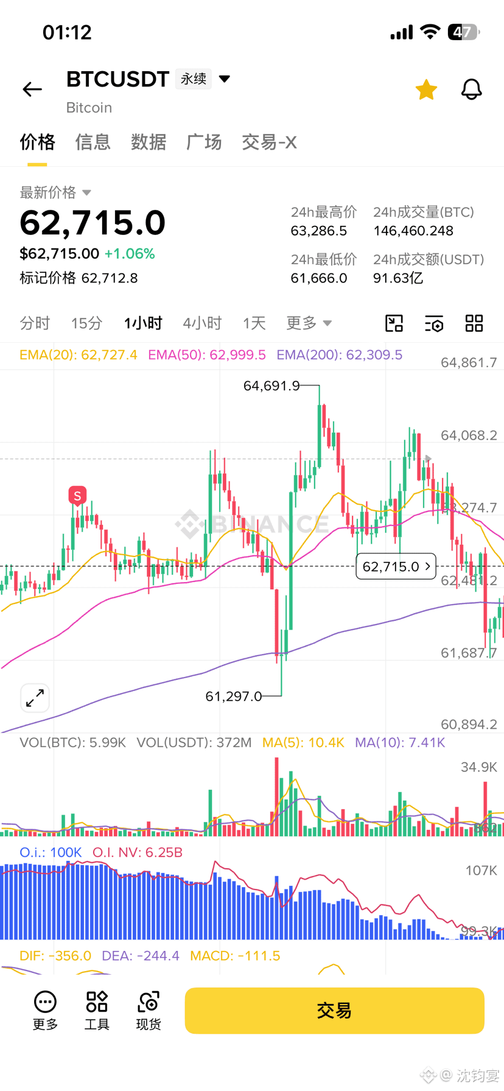Tap the yellow 交易 trade button
This screenshot has height=1091, width=504.
(334, 1011)
